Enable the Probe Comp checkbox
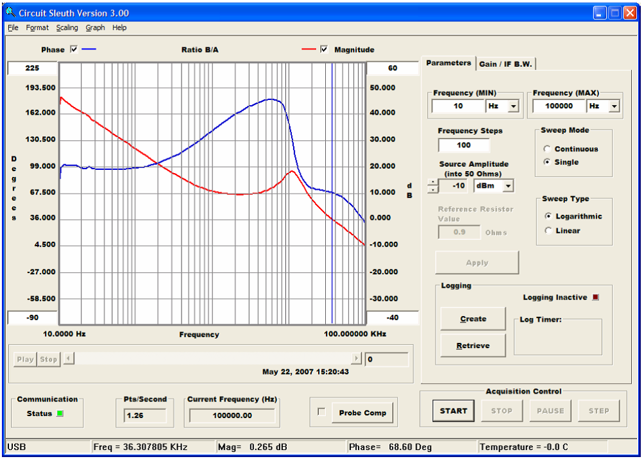The width and height of the screenshot is (644, 459). coord(322,412)
